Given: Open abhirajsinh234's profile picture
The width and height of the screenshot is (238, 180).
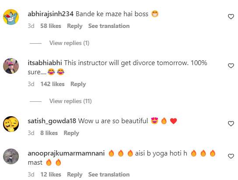Looking at the screenshot, I should coord(11,17).
